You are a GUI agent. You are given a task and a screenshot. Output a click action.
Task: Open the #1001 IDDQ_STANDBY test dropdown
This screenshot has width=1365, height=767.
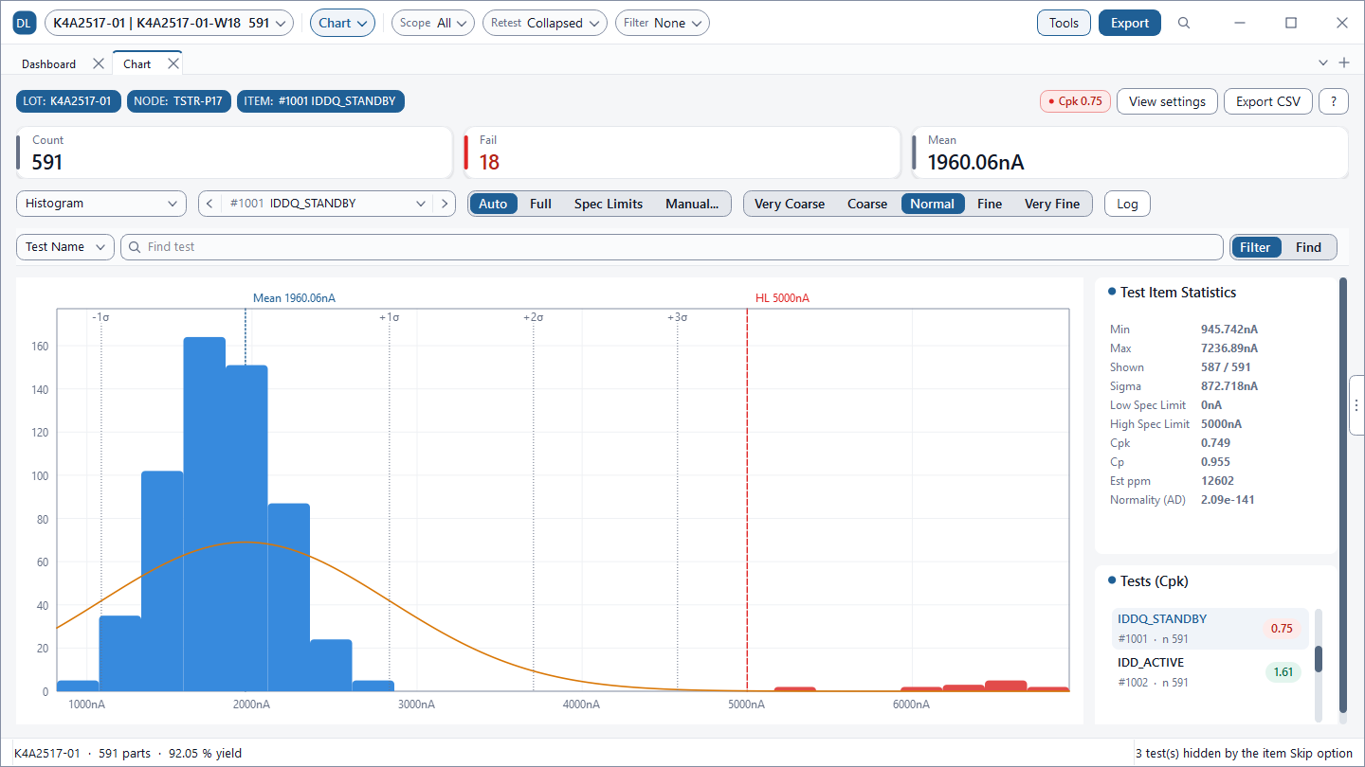pyautogui.click(x=327, y=204)
